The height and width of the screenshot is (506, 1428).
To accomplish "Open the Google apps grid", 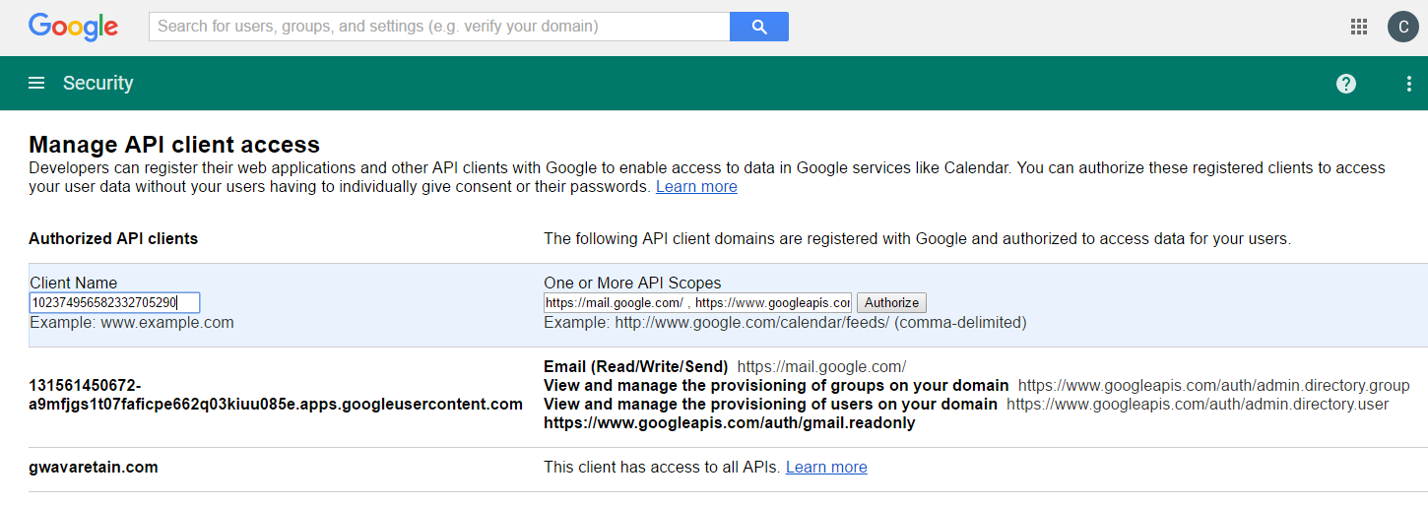I will [x=1359, y=27].
